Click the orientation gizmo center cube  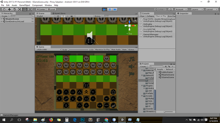129,25
